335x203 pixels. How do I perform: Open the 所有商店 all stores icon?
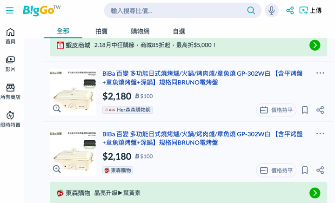10,92
